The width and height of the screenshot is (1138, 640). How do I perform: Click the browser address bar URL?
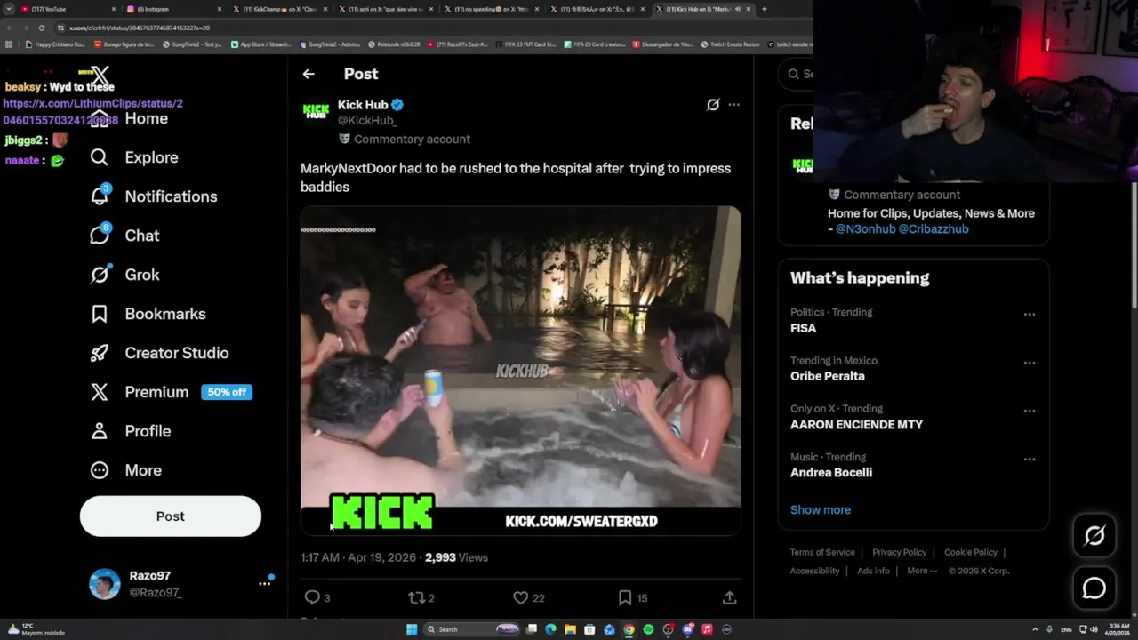pyautogui.click(x=140, y=28)
